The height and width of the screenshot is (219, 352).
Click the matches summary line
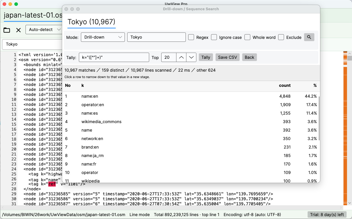(140, 70)
